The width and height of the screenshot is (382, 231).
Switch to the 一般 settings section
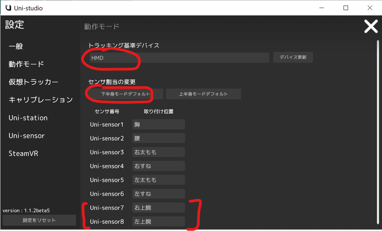pos(16,46)
